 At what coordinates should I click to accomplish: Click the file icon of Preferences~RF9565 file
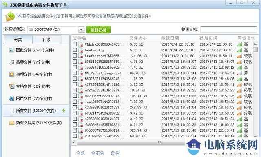[81, 56]
